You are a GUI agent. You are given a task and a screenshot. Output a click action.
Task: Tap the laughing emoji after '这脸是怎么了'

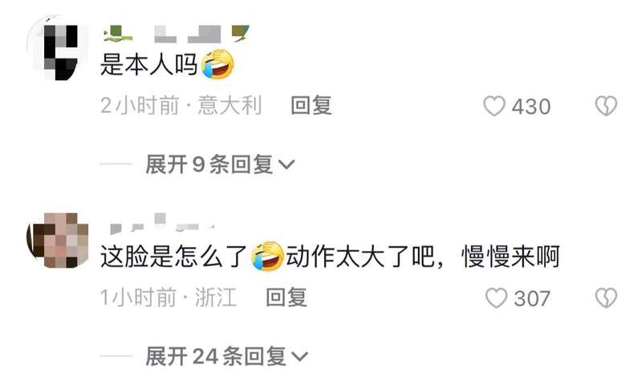click(268, 256)
